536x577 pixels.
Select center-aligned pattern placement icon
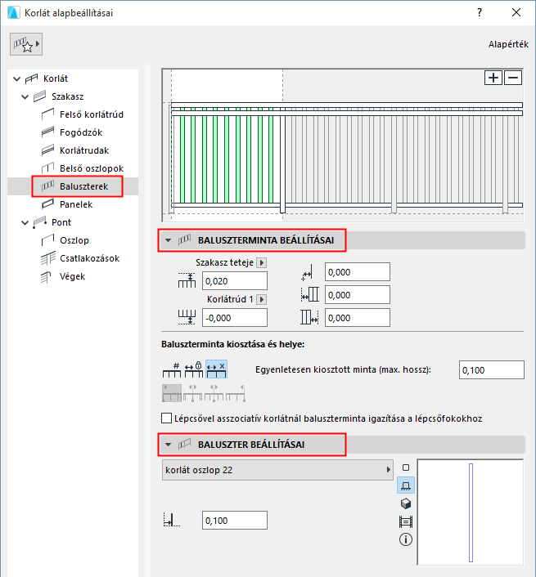(x=192, y=392)
